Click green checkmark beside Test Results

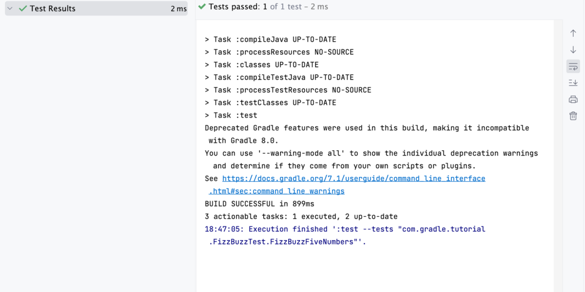pyautogui.click(x=23, y=9)
